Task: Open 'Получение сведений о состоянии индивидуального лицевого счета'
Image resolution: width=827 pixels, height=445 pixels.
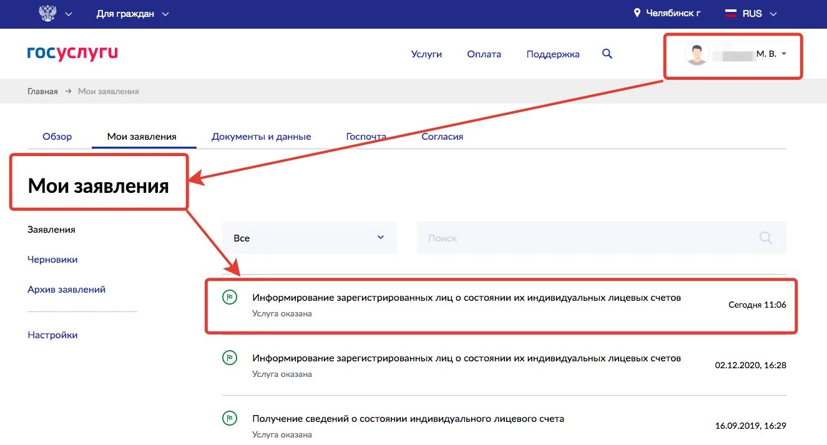Action: pos(408,419)
